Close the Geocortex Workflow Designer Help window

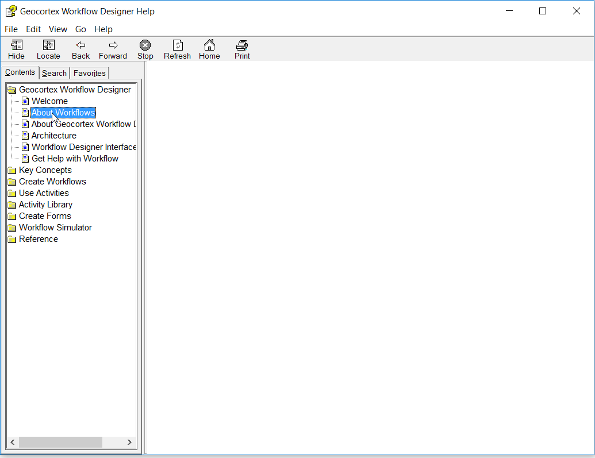577,11
